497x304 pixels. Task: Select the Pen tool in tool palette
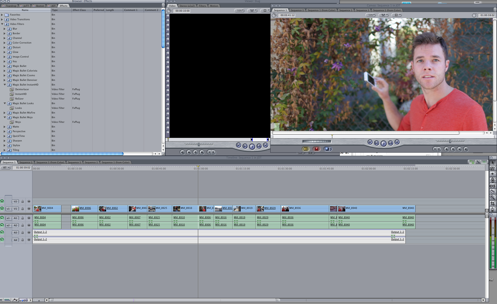[x=492, y=209]
